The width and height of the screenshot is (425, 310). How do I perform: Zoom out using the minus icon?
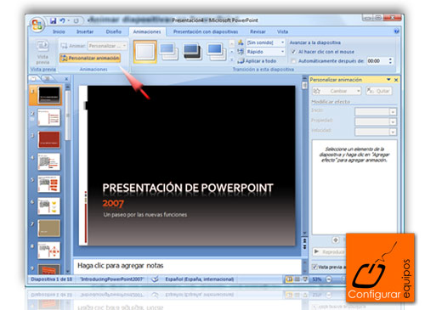[329, 279]
